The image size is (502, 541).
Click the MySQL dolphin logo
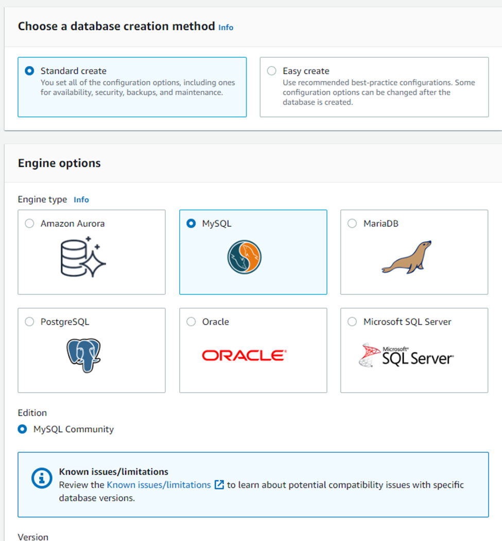tap(244, 256)
